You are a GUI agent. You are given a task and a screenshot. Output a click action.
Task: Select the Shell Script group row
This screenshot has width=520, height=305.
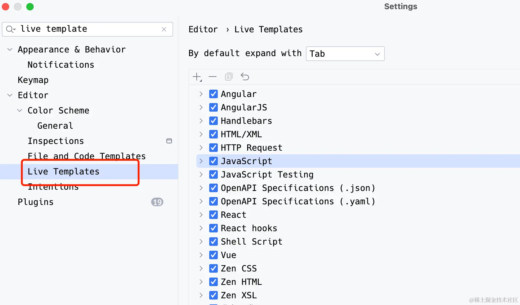(251, 242)
